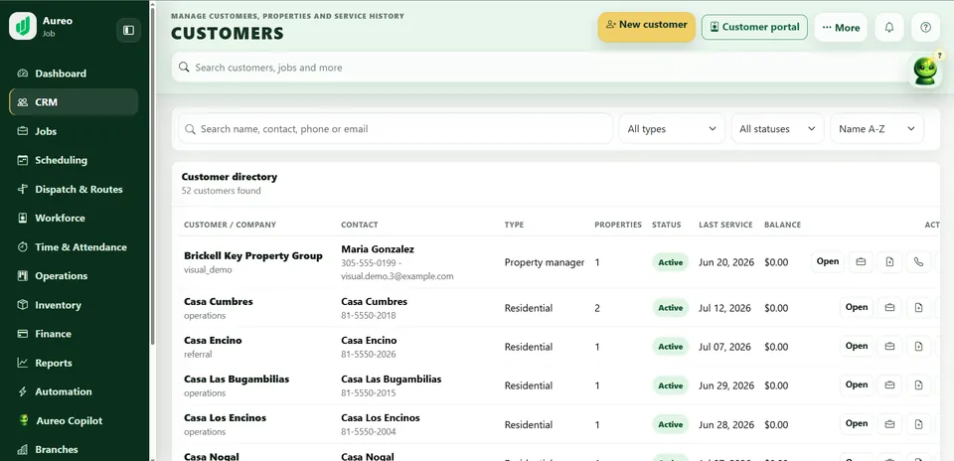Viewport: 954px width, 461px height.
Task: Click the '52 customers found' count text
Action: tap(221, 191)
